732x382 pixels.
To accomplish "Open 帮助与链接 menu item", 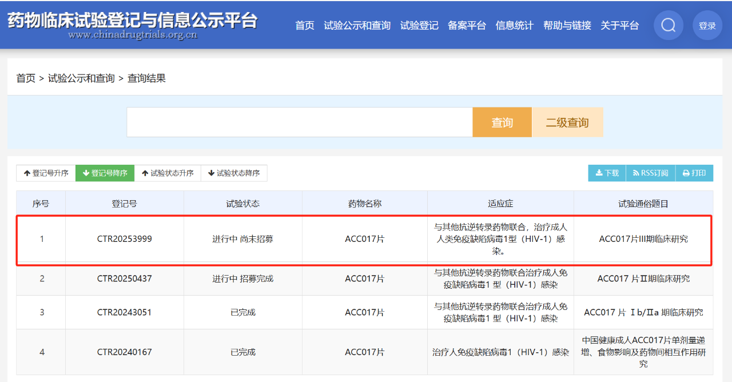I will (567, 25).
